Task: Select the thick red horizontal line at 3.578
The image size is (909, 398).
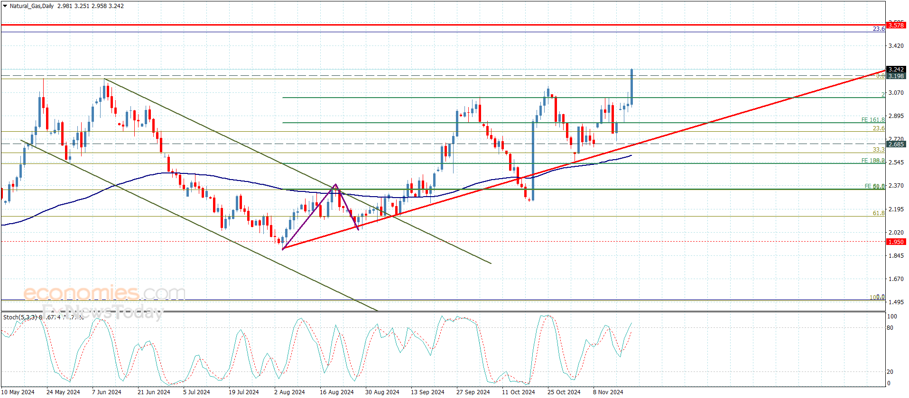Action: (x=443, y=25)
